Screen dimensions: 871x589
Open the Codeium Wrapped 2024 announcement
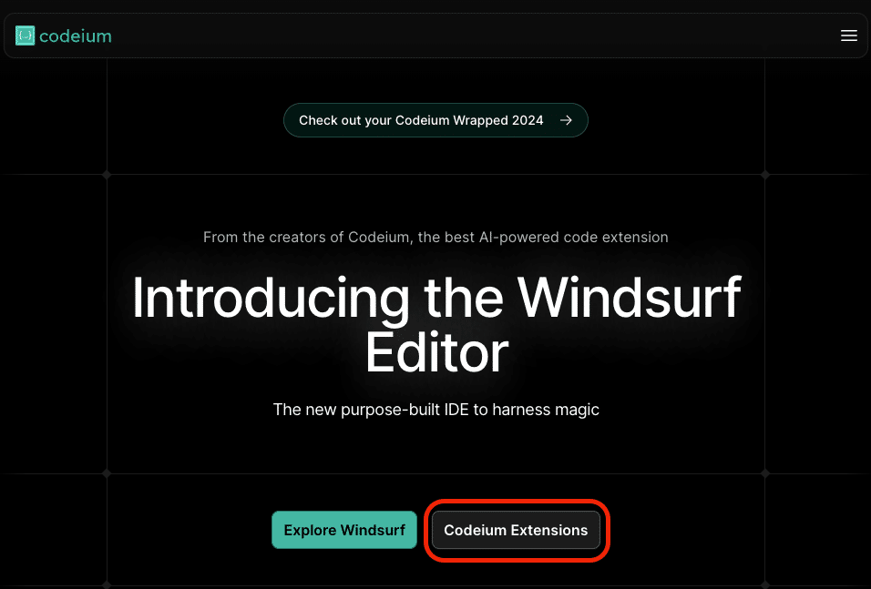435,119
